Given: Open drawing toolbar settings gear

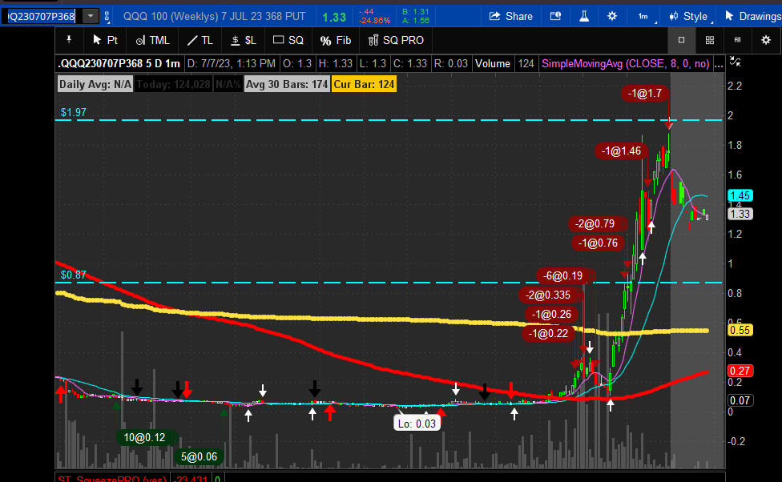Looking at the screenshot, I should (766, 40).
